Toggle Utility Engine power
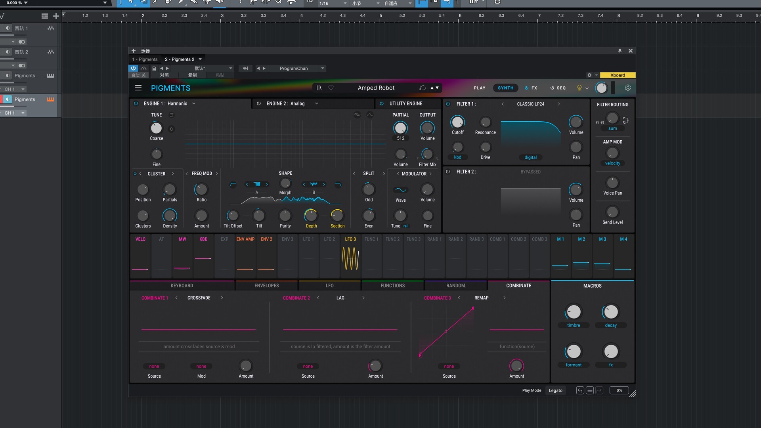This screenshot has height=428, width=761. [382, 103]
